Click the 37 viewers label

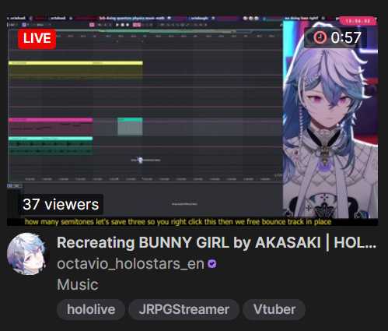61,204
